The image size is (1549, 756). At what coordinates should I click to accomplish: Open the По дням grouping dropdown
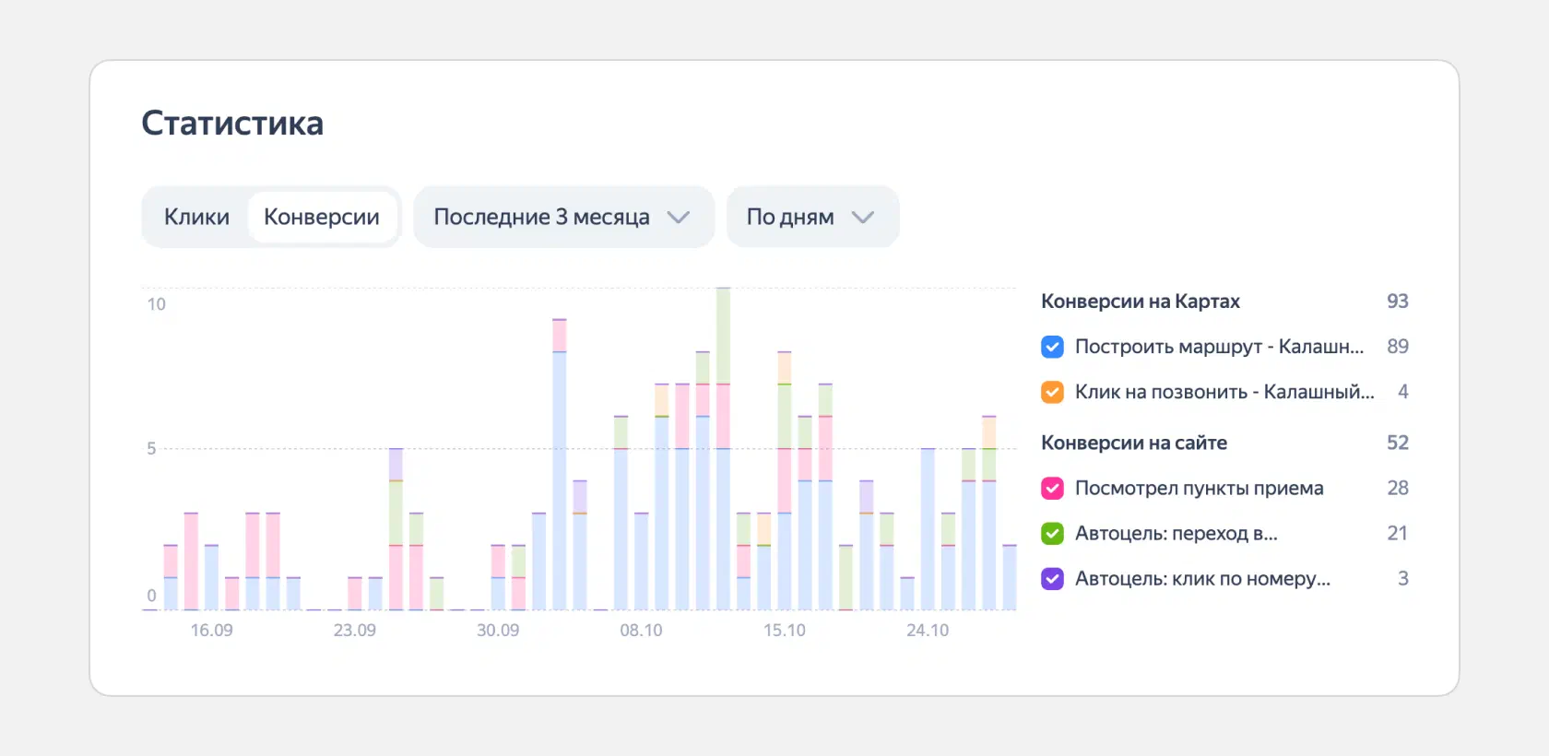[x=812, y=217]
